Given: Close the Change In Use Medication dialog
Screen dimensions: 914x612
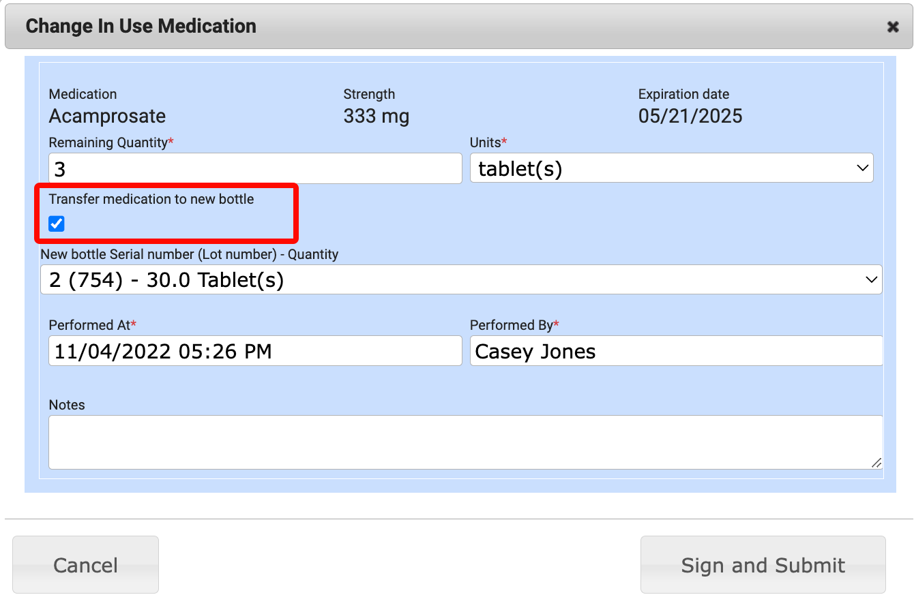Looking at the screenshot, I should [892, 27].
